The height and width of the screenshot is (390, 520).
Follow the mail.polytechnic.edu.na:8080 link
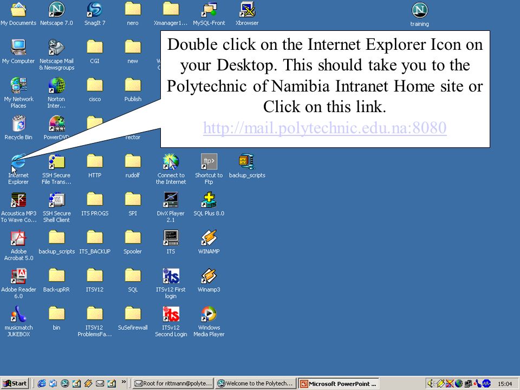point(324,128)
